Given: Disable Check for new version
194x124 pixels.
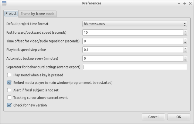Looking at the screenshot, I should pos(9,105).
